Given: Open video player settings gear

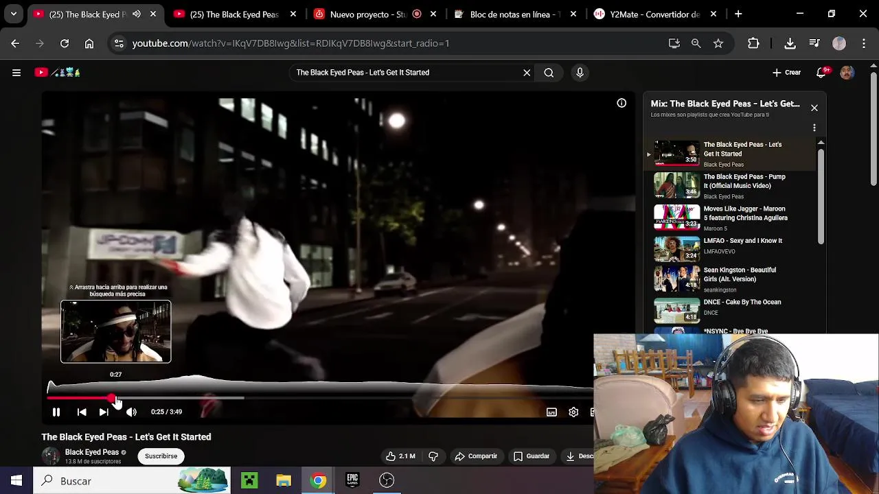Looking at the screenshot, I should [573, 412].
